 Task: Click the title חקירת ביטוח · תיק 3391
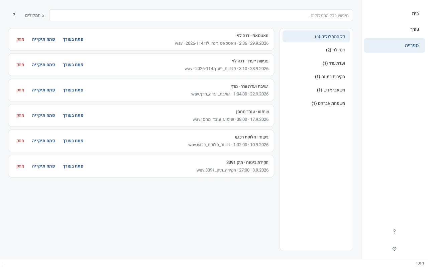[x=247, y=162]
